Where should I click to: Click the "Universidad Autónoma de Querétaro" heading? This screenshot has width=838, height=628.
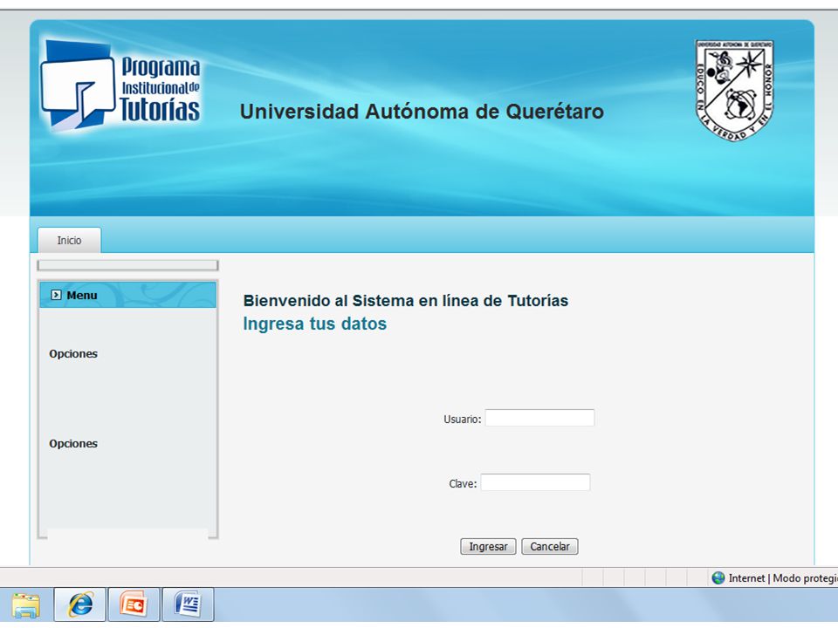[422, 112]
